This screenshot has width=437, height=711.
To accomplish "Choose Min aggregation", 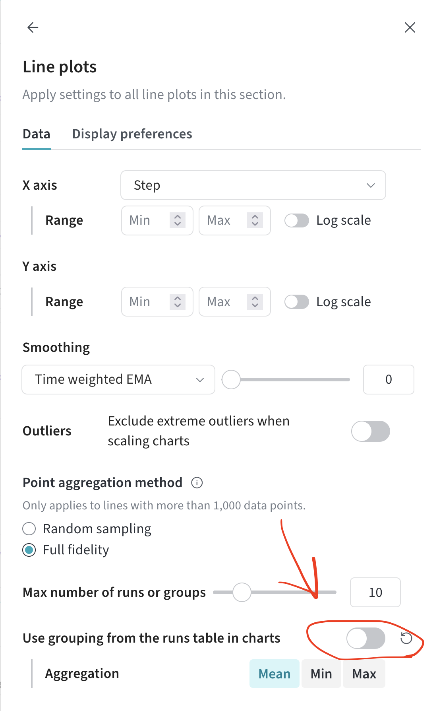I will coord(321,674).
